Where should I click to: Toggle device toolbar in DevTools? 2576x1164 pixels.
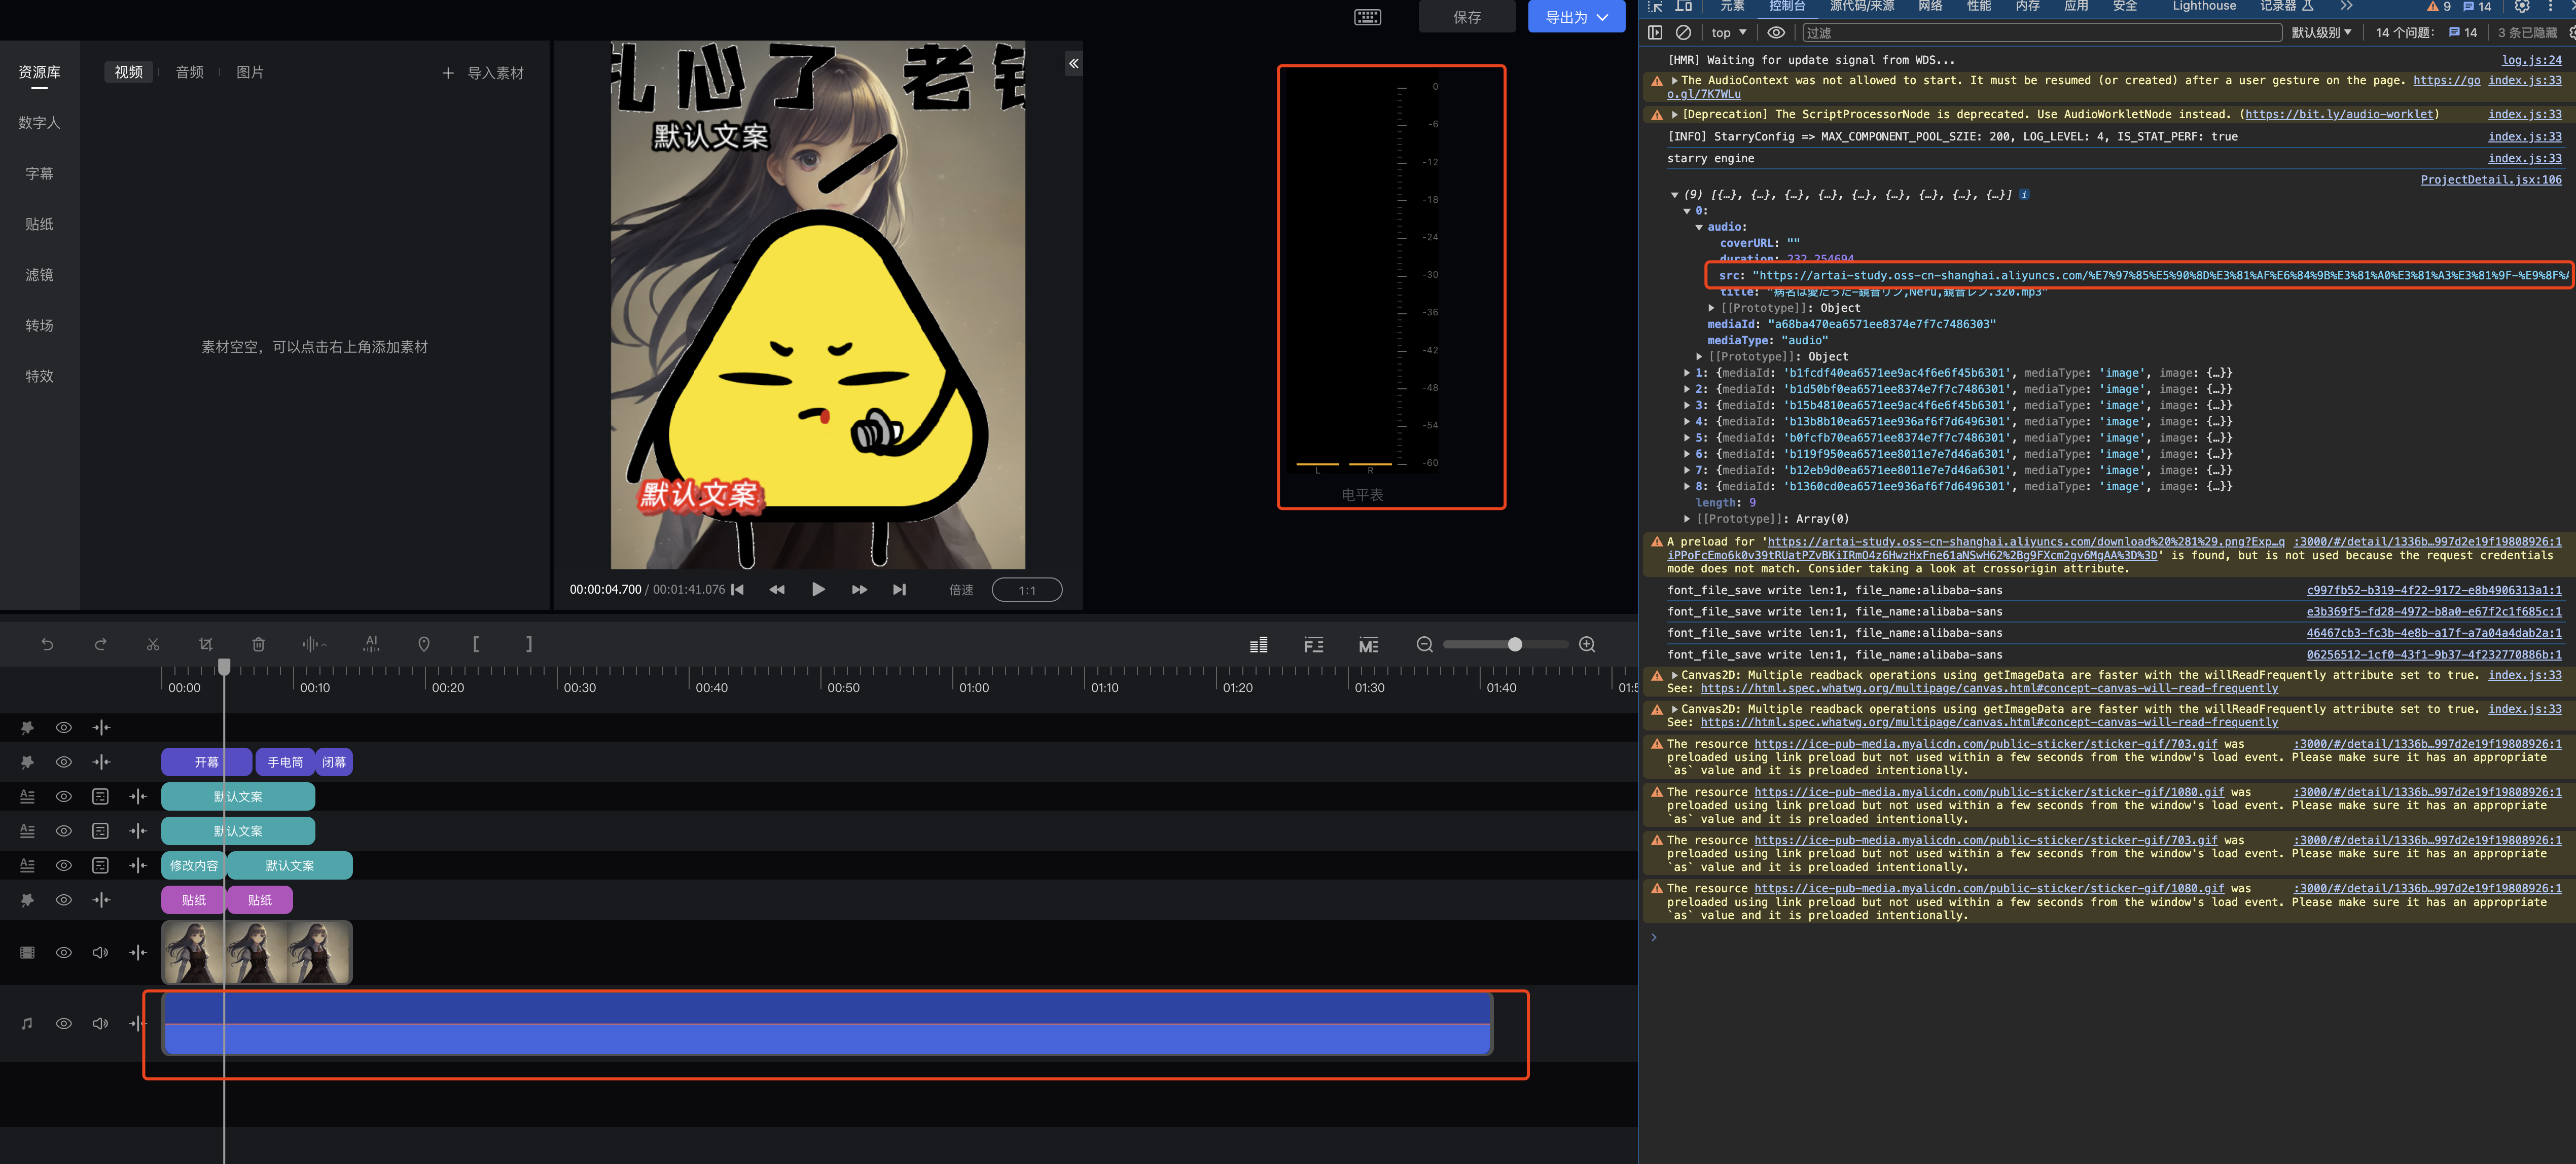(1684, 6)
